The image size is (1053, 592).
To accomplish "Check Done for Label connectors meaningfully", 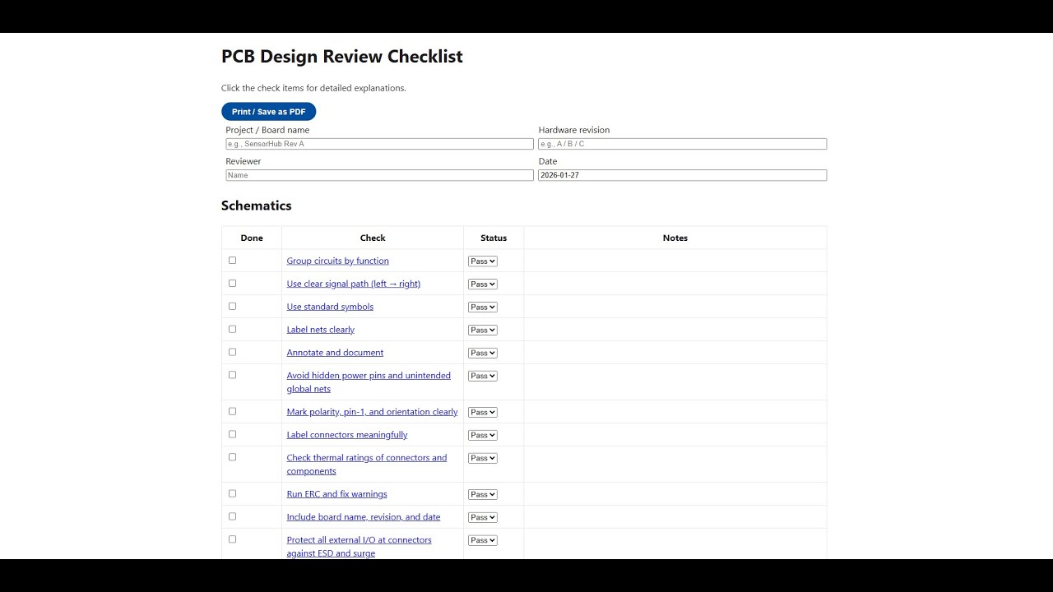I will pos(232,434).
